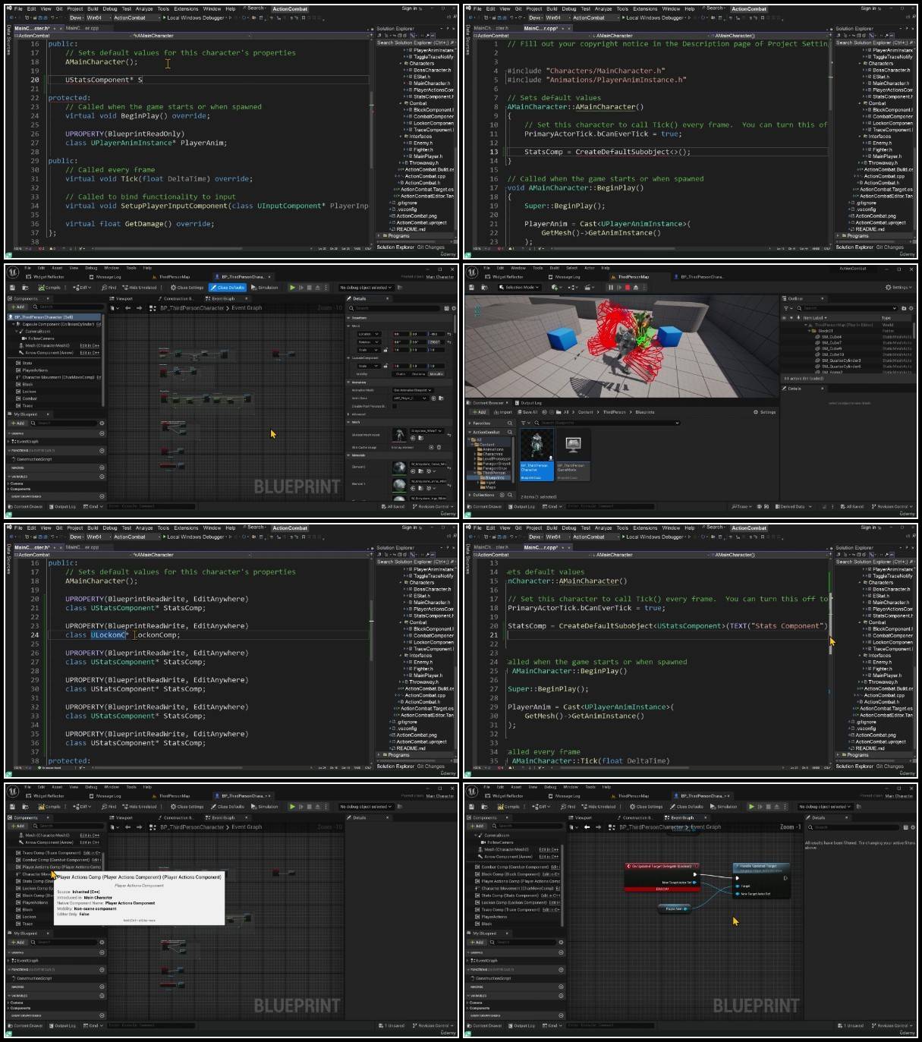The height and width of the screenshot is (1042, 922).
Task: Add a collection using the Collections plus icon
Action: click(502, 495)
